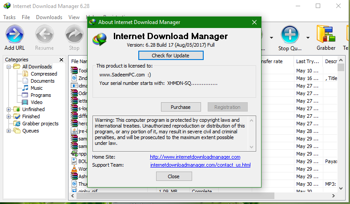350x204 pixels.
Task: Click the warning text scroll down arrow
Action: click(252, 147)
